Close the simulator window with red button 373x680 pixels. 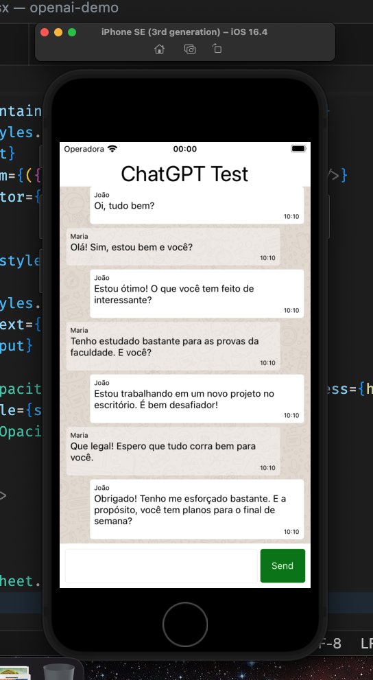pyautogui.click(x=45, y=32)
